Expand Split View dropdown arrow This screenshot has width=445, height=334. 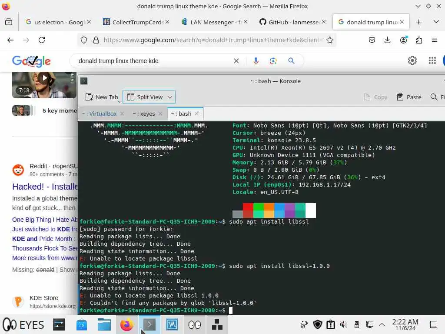click(x=170, y=97)
